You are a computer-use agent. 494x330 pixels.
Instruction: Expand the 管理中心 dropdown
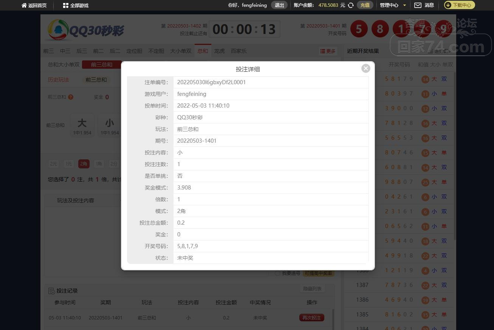click(404, 5)
